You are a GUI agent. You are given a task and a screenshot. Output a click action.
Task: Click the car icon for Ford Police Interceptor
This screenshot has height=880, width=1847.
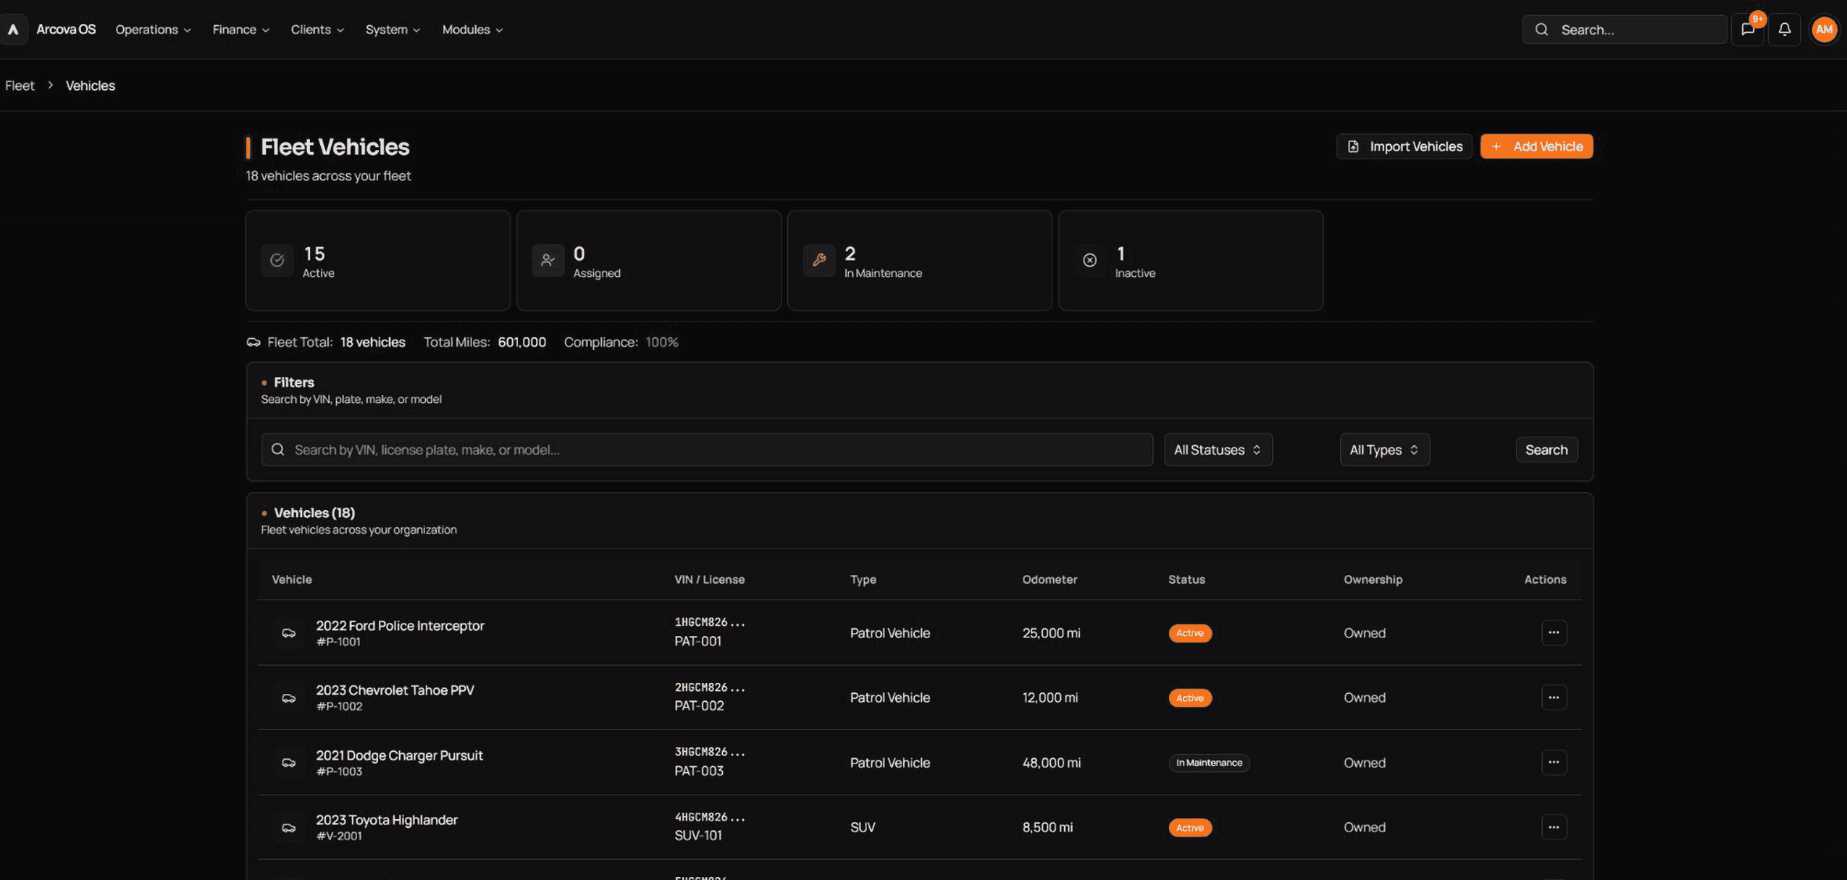pyautogui.click(x=288, y=633)
